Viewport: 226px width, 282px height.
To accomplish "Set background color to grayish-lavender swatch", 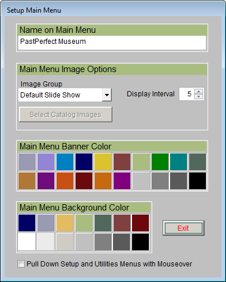I will 46,223.
